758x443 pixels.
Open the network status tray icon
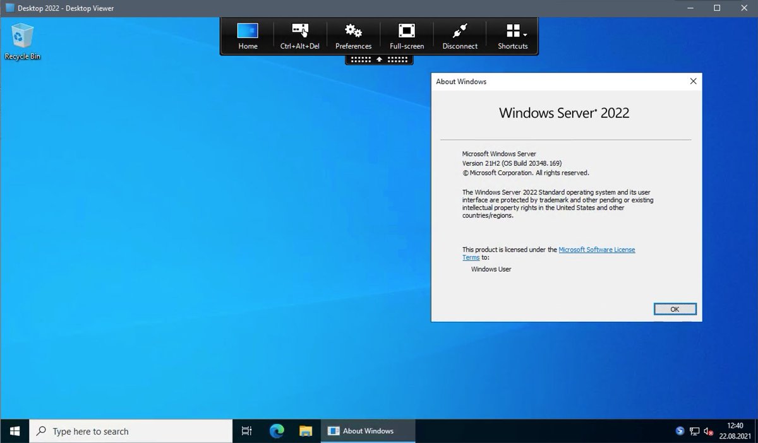point(695,432)
